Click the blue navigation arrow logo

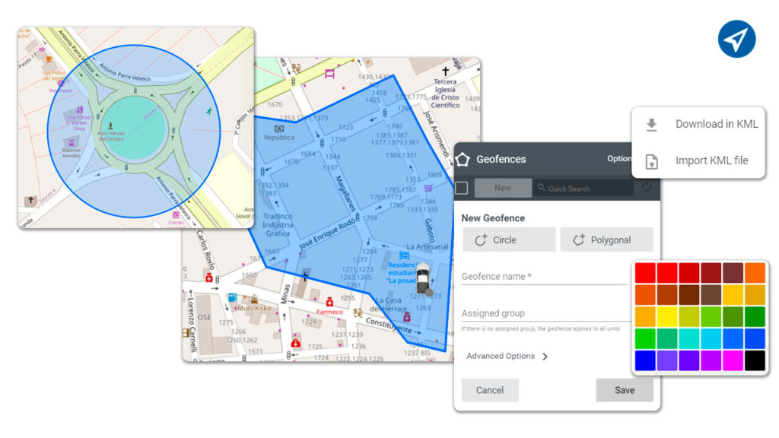(736, 40)
